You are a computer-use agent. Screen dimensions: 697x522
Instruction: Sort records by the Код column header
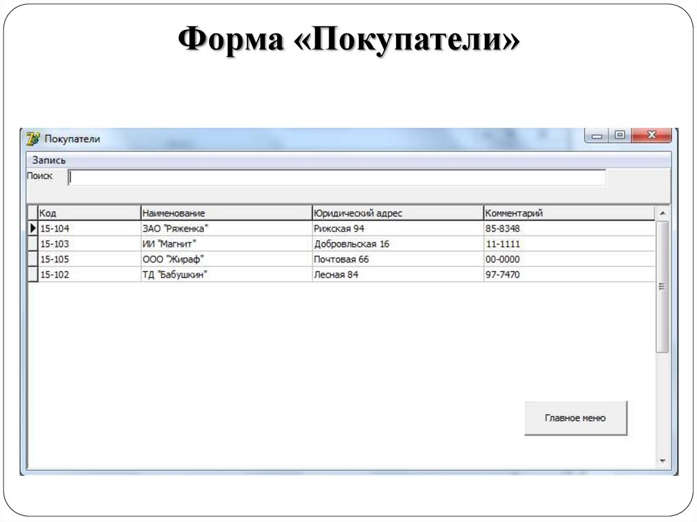coord(88,212)
